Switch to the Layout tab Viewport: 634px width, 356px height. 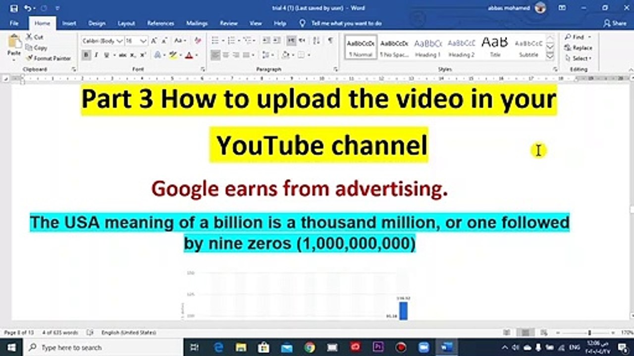click(126, 23)
